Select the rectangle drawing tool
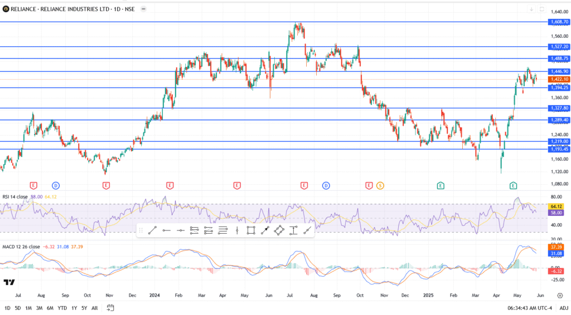This screenshot has width=571, height=315. 250,230
